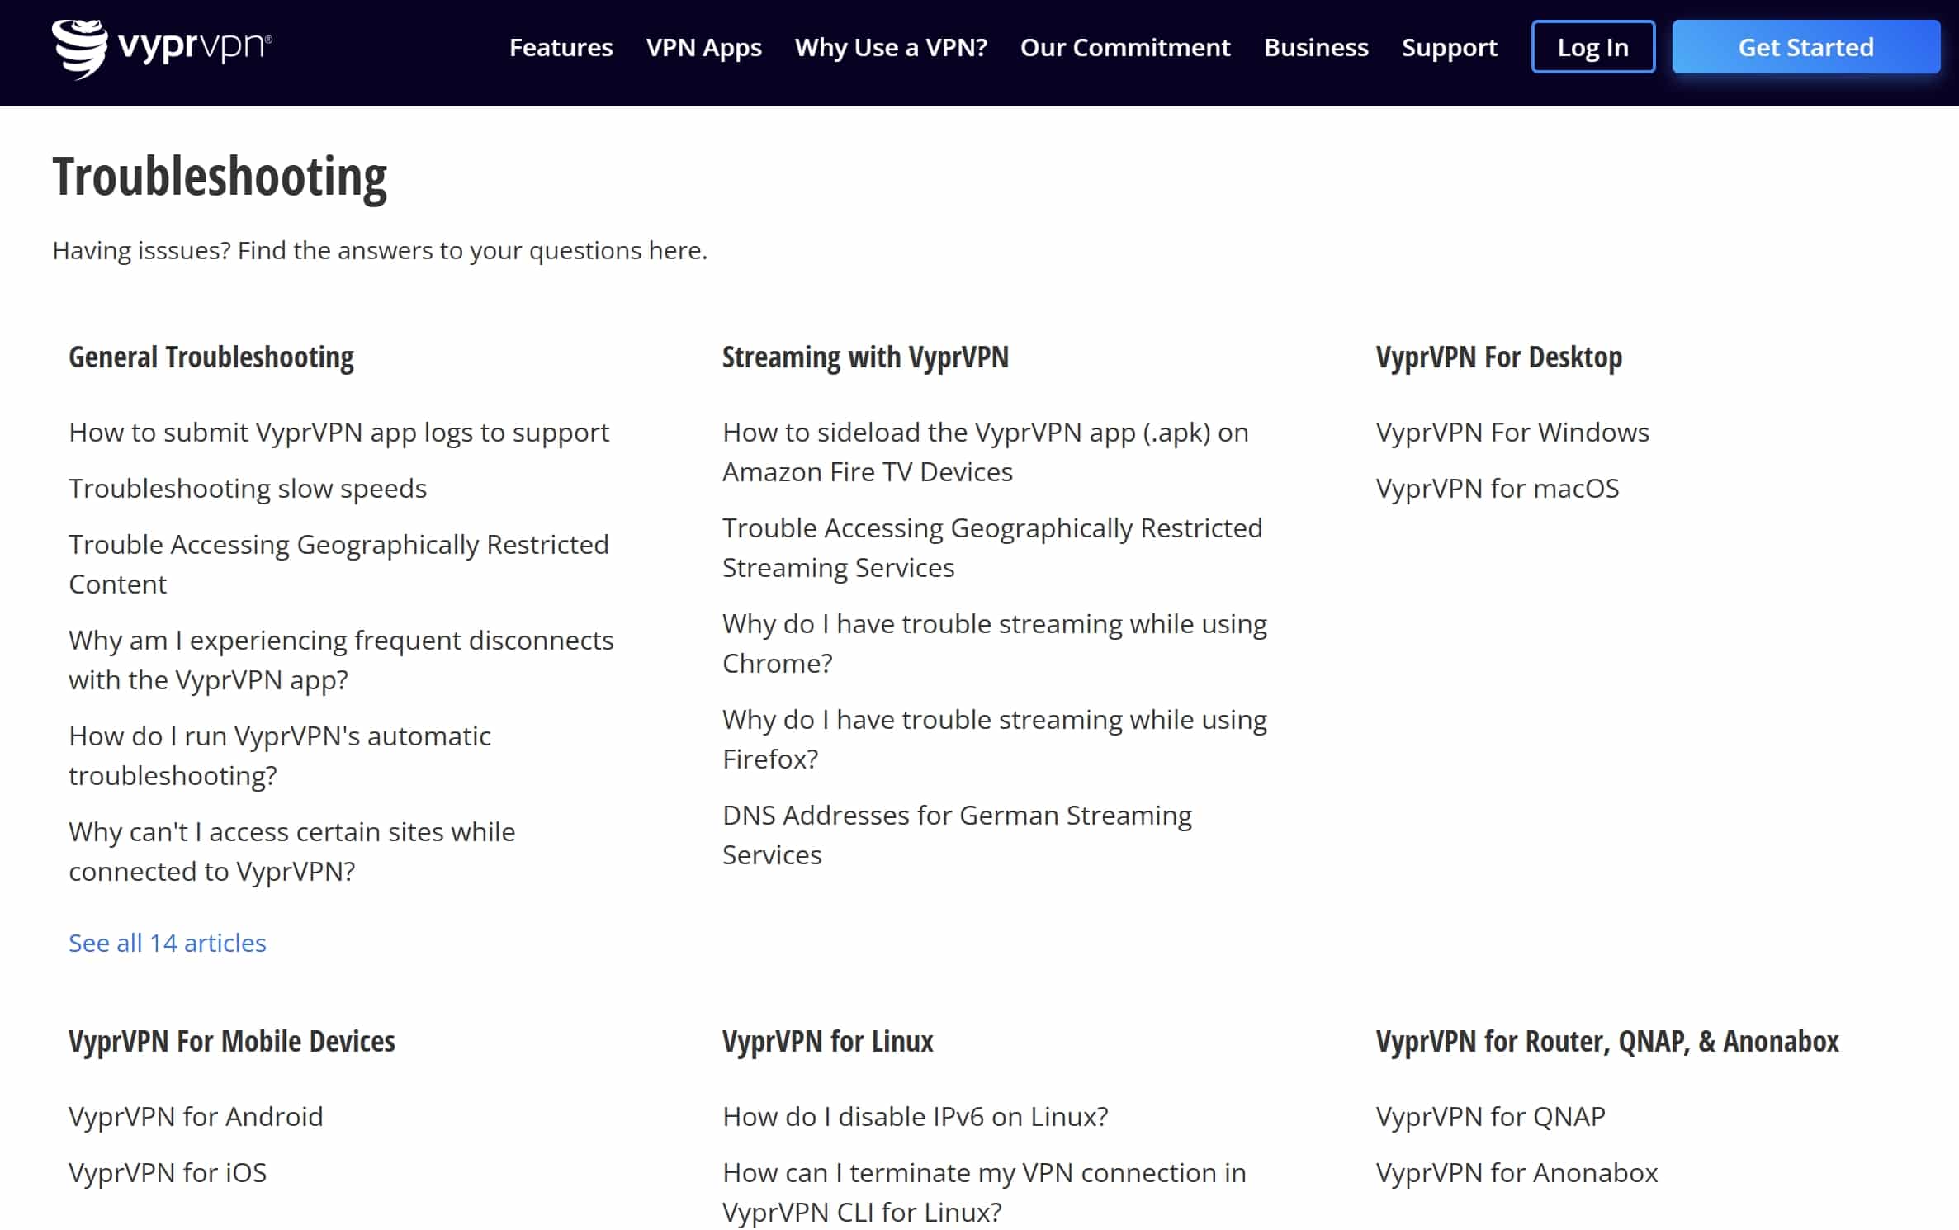Screen dimensions: 1959x1230
Task: Open the Business nav link
Action: pyautogui.click(x=1316, y=47)
